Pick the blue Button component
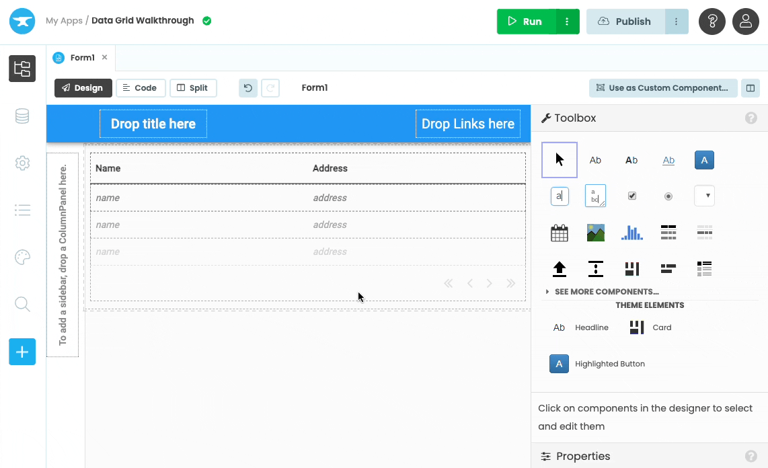This screenshot has height=468, width=768. coord(704,160)
